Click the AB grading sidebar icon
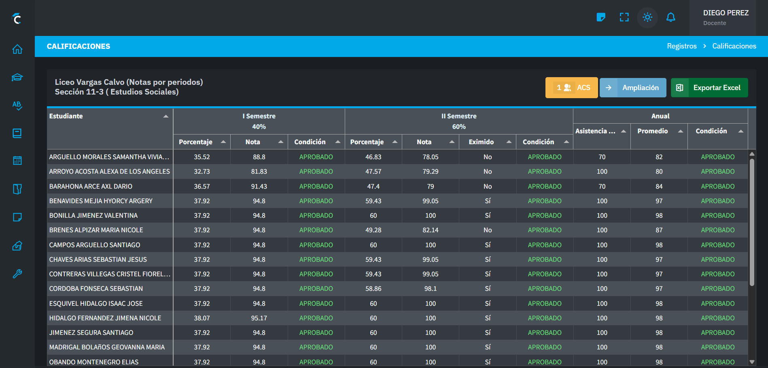The height and width of the screenshot is (368, 768). (17, 105)
